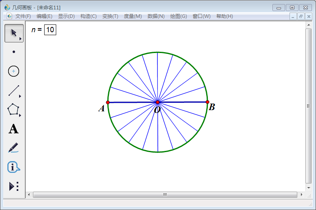Screen dimensions: 316x210
Task: Open the 文件(F) menu
Action: [23, 16]
